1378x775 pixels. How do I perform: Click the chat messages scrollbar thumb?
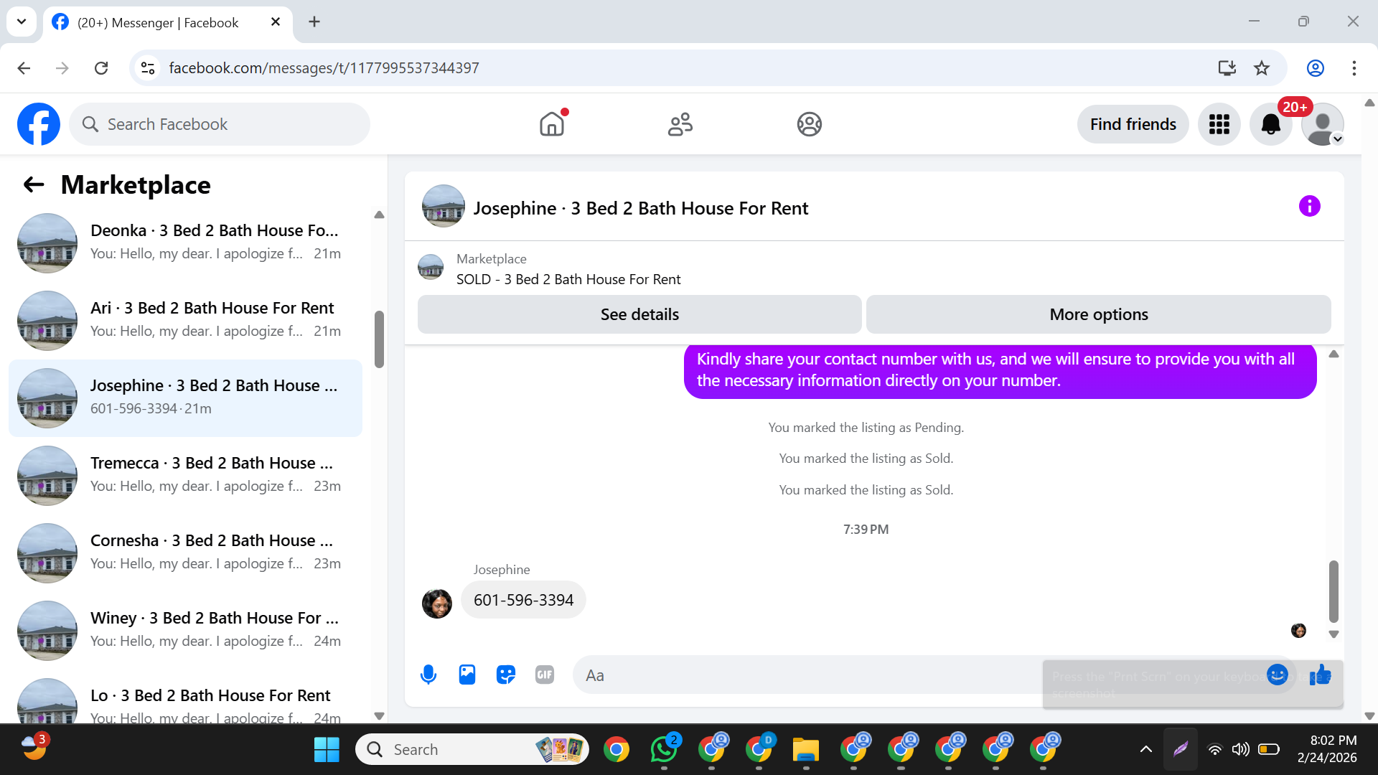tap(1334, 591)
